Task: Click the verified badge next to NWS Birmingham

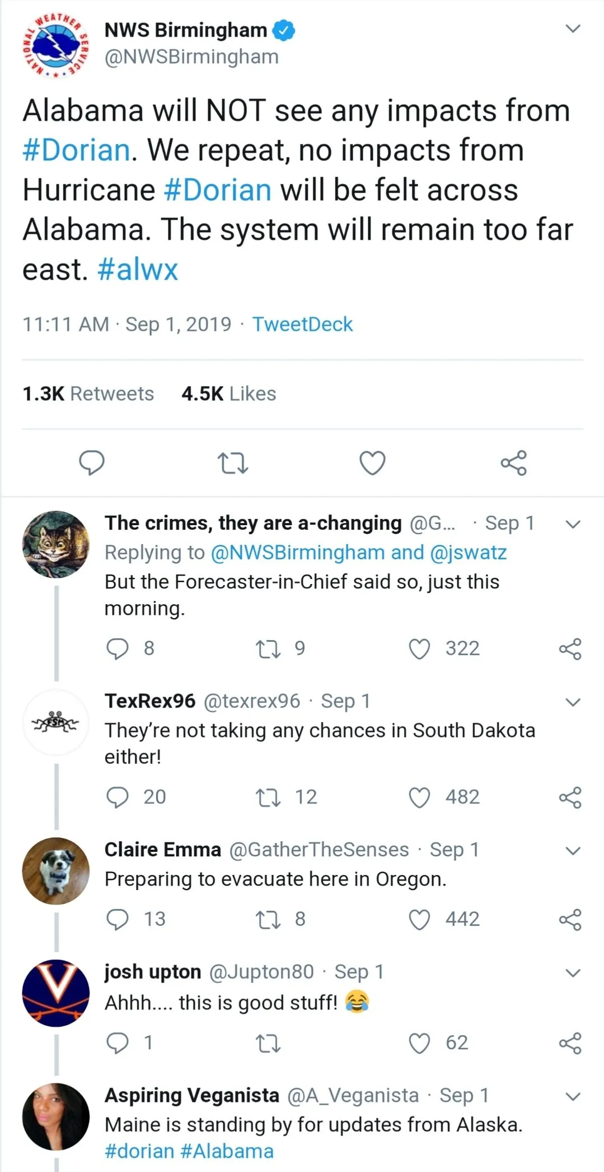Action: tap(283, 30)
